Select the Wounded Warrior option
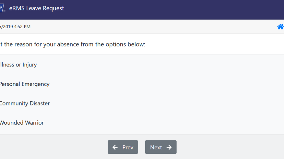284x159 pixels. pyautogui.click(x=22, y=123)
